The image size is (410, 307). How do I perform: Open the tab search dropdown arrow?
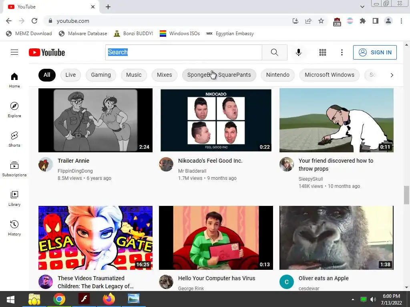(x=362, y=7)
